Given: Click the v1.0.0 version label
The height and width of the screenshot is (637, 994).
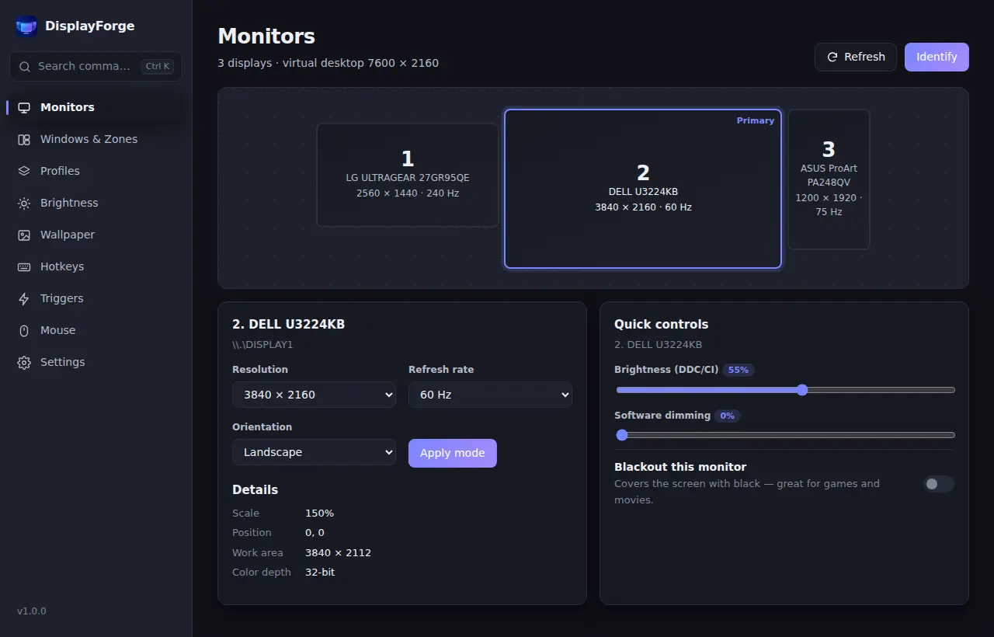Looking at the screenshot, I should click(32, 611).
